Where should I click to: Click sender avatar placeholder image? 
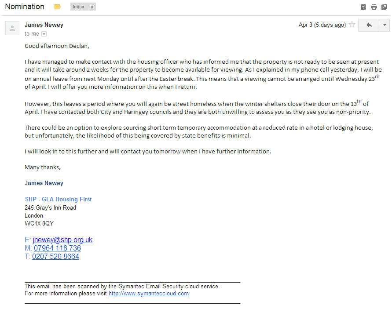[x=12, y=28]
